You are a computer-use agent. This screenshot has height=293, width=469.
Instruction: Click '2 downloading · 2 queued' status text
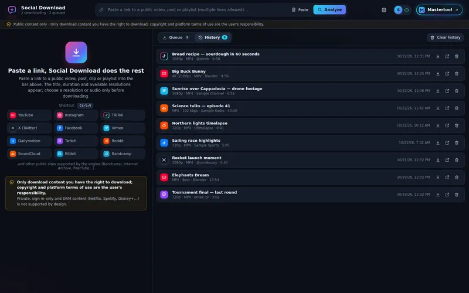[43, 13]
